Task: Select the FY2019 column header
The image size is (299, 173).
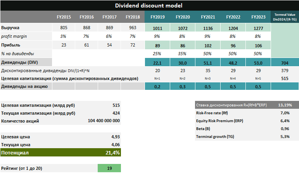Action: click(157, 17)
